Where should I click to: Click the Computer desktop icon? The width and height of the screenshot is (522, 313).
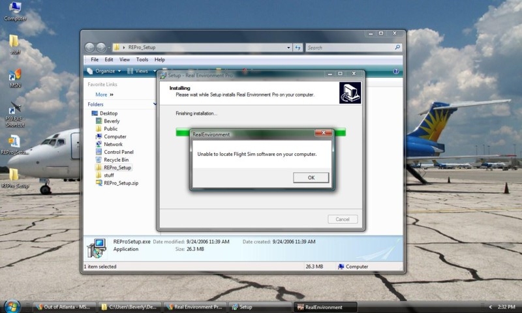click(x=15, y=11)
